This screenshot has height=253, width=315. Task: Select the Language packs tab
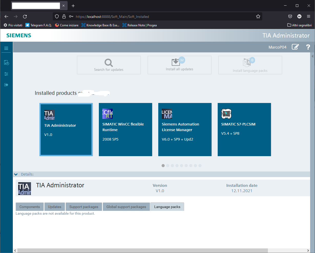pos(167,207)
